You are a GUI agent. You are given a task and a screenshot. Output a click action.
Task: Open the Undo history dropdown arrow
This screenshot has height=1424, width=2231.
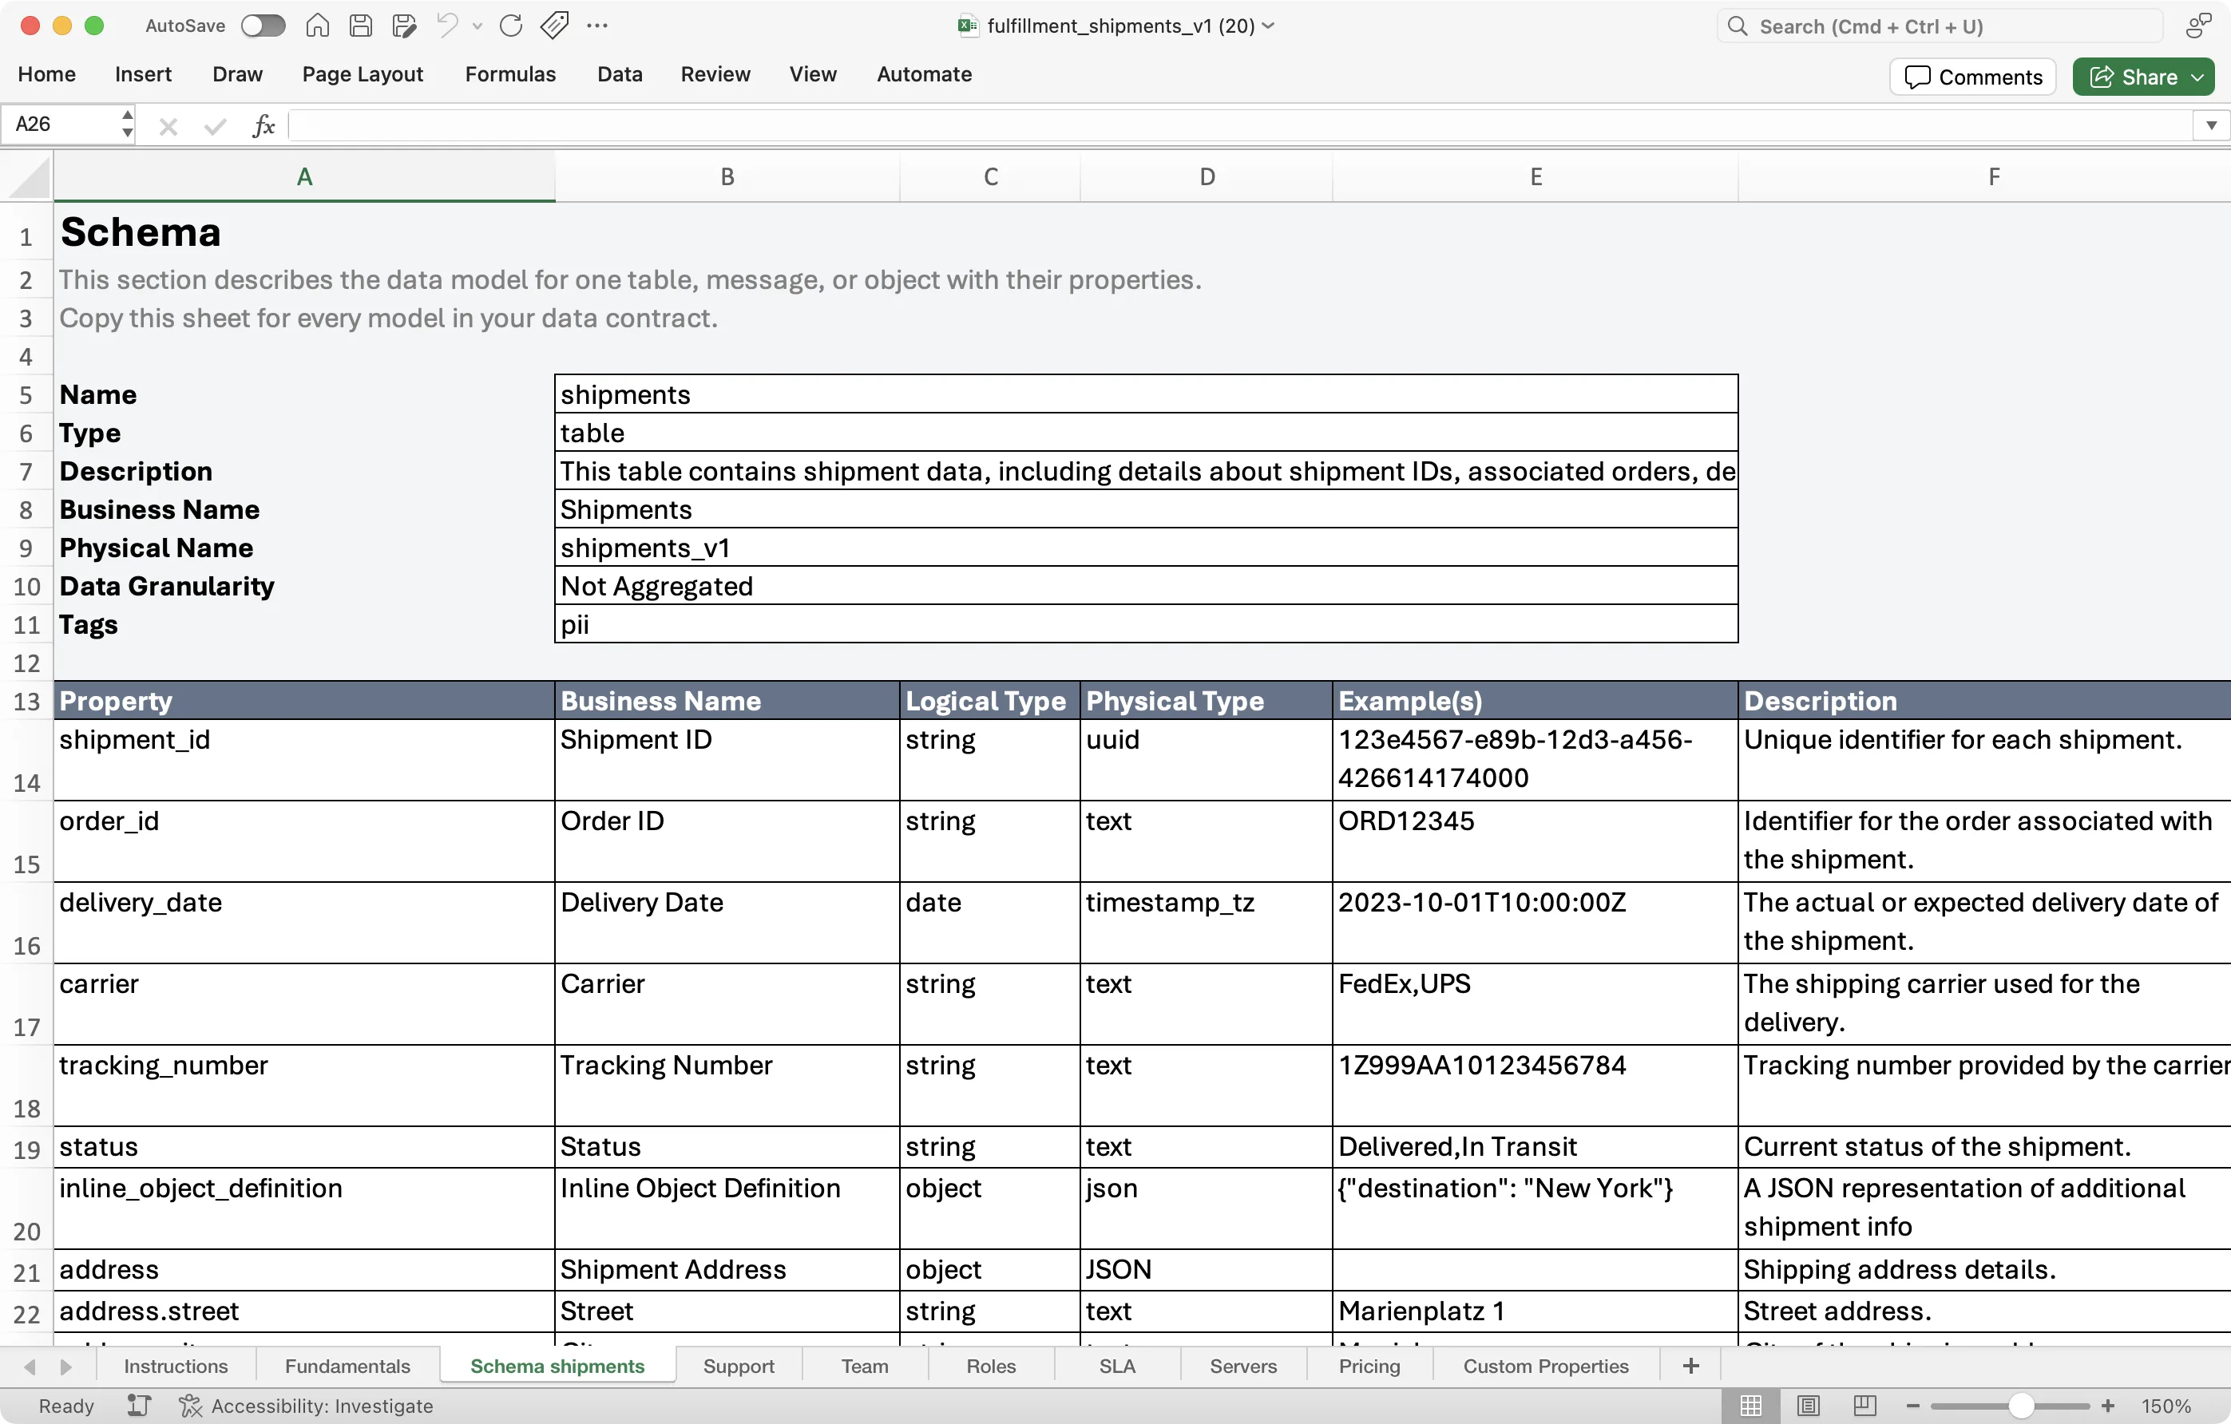point(478,26)
